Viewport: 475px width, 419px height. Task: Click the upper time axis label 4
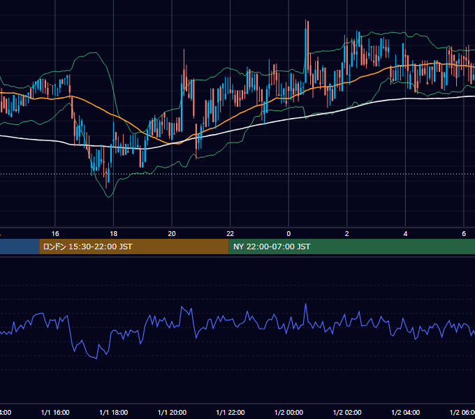click(x=405, y=234)
